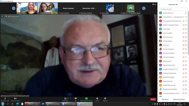Click the red Leave meeting button
The height and width of the screenshot is (106, 189).
[153, 99]
